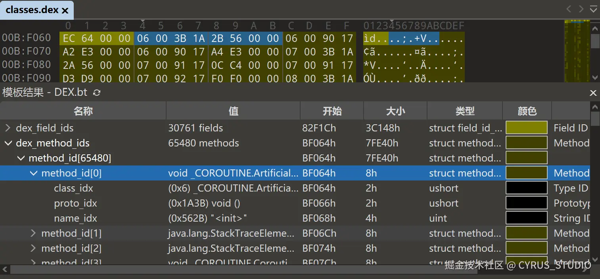Refresh the DEX.bt template results
The image size is (600, 279).
96,93
